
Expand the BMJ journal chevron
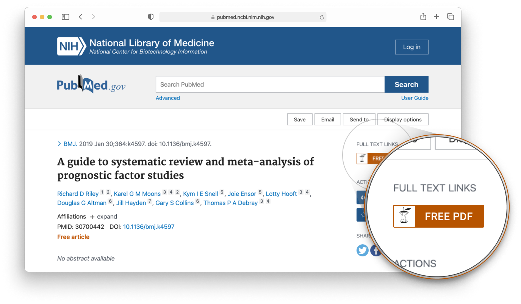tap(59, 144)
